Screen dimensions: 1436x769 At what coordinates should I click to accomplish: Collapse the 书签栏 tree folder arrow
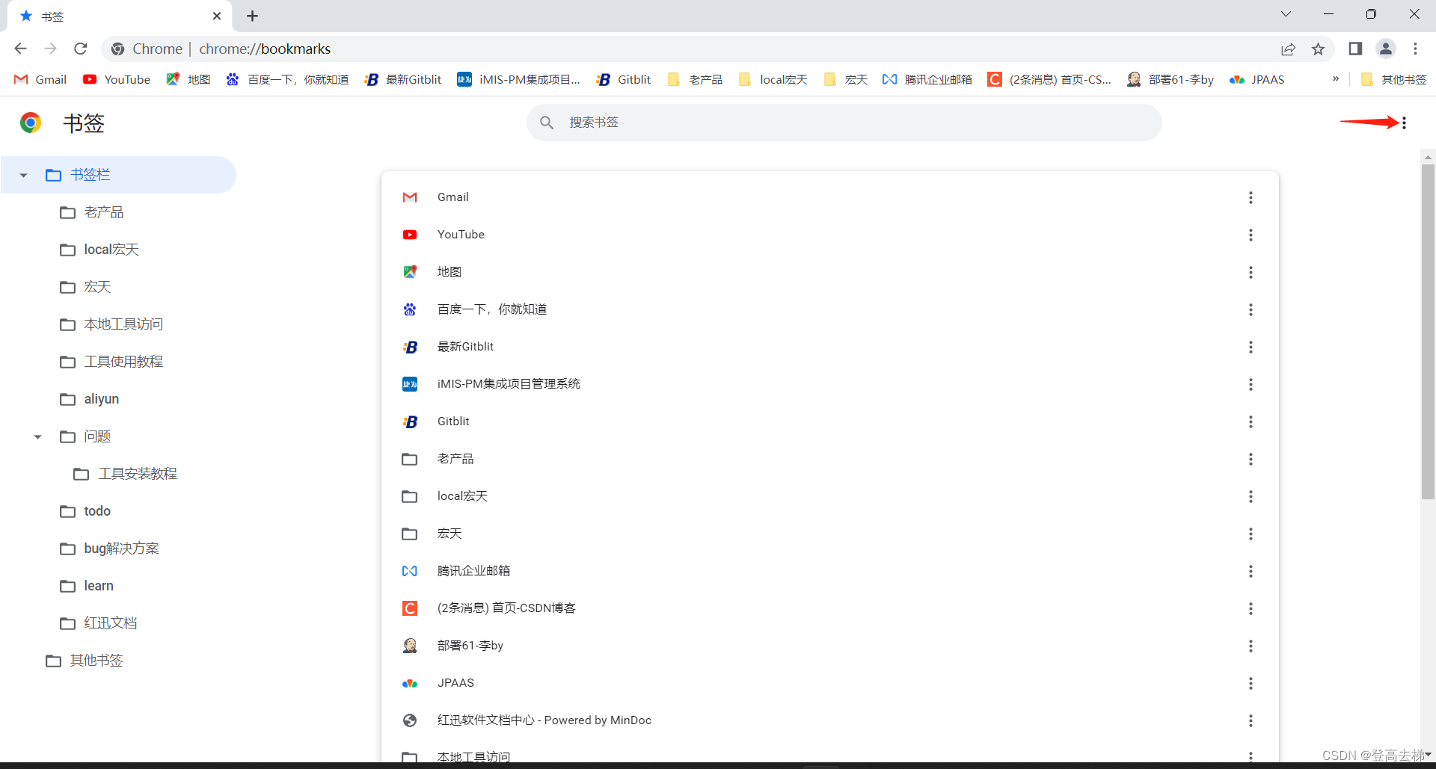coord(23,176)
